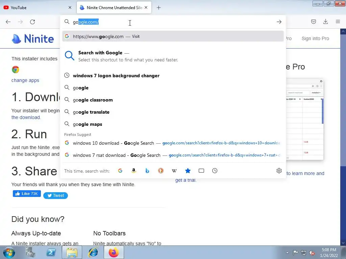Search this time with Bing icon

(x=147, y=171)
